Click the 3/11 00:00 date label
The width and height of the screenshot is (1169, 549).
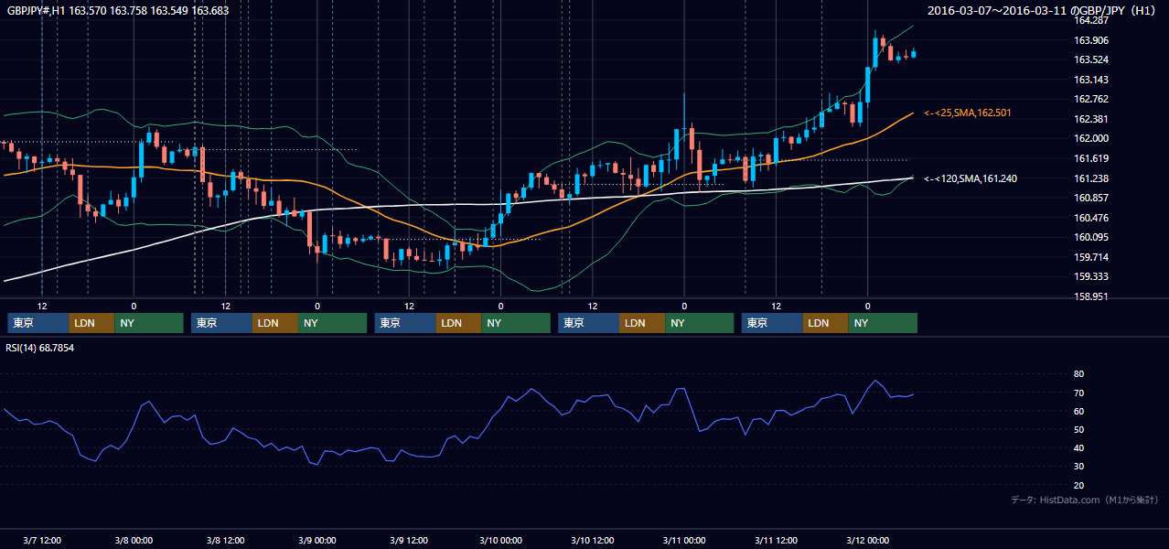click(684, 540)
